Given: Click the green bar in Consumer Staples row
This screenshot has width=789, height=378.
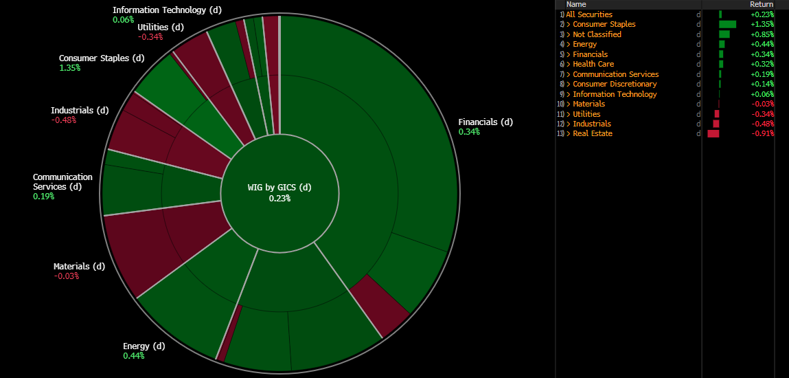Looking at the screenshot, I should (728, 24).
